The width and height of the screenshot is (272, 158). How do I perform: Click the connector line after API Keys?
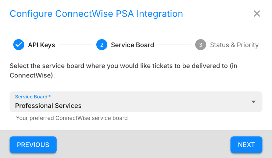pos(76,45)
